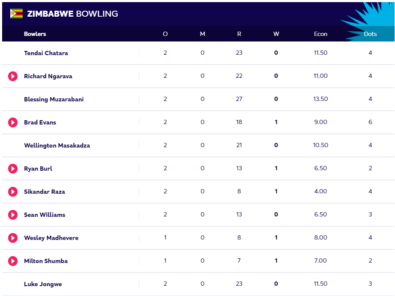Click the Zimbabwe flag icon
Image resolution: width=395 pixels, height=296 pixels.
click(16, 14)
